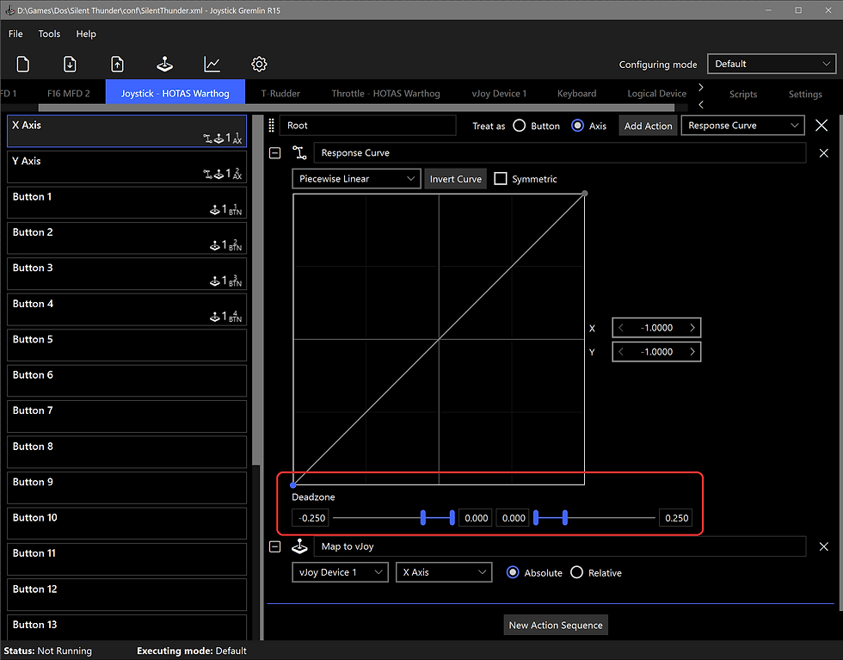Click the input list vertical scrollbar

click(x=257, y=291)
